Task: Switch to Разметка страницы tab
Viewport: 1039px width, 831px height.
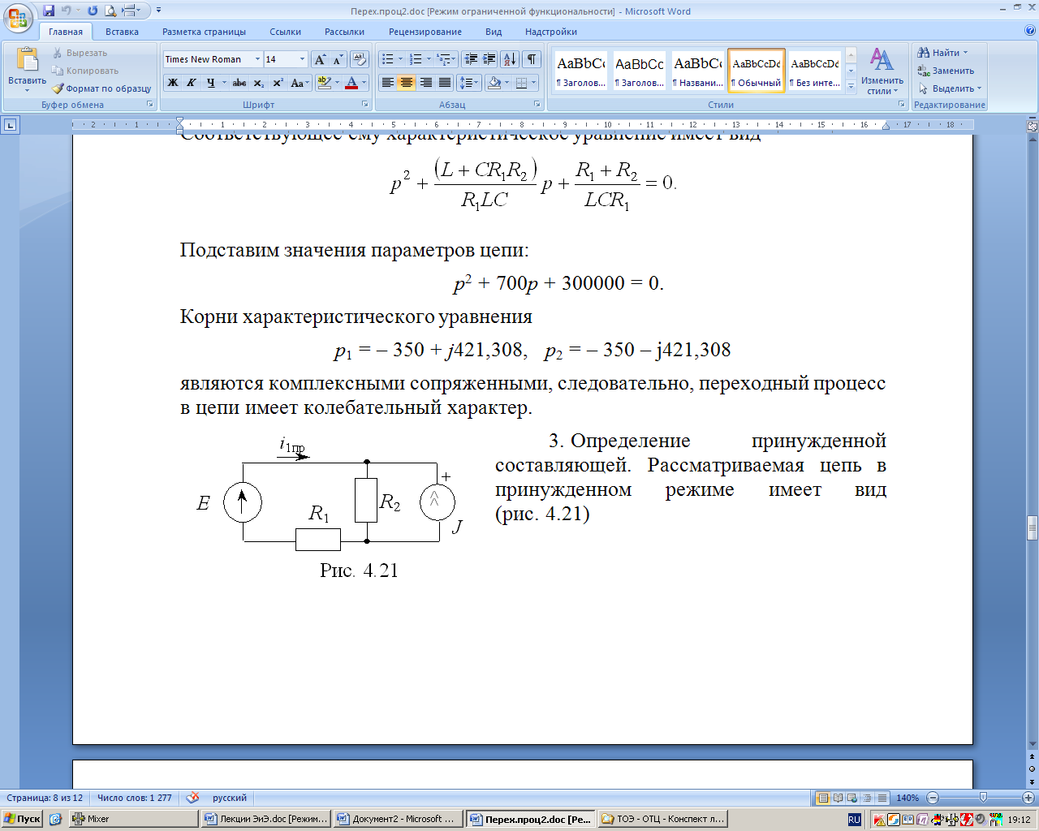Action: pyautogui.click(x=204, y=32)
